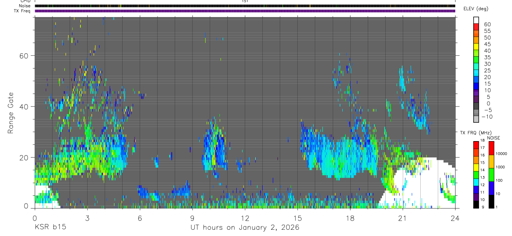
Task: Click the blue 10–100 segment of the NOISE colorbar
Action: [x=491, y=188]
